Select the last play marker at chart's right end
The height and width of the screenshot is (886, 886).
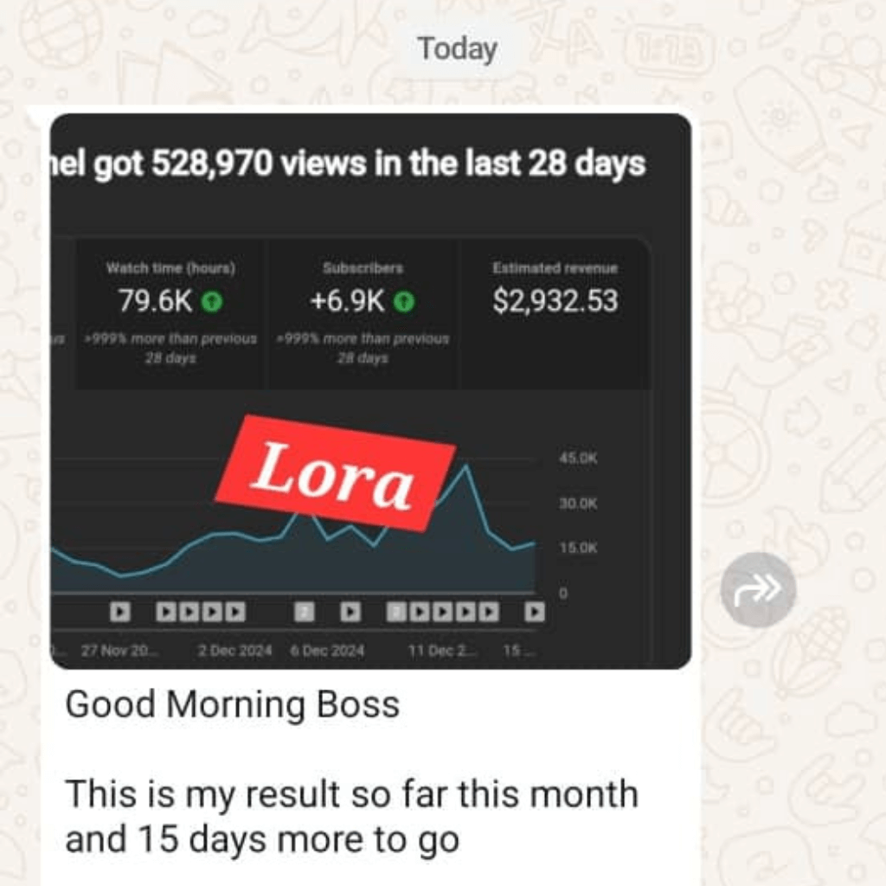(x=536, y=613)
